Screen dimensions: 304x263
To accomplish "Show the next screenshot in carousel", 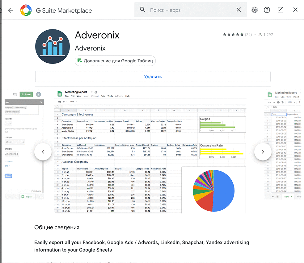I will pyautogui.click(x=263, y=152).
